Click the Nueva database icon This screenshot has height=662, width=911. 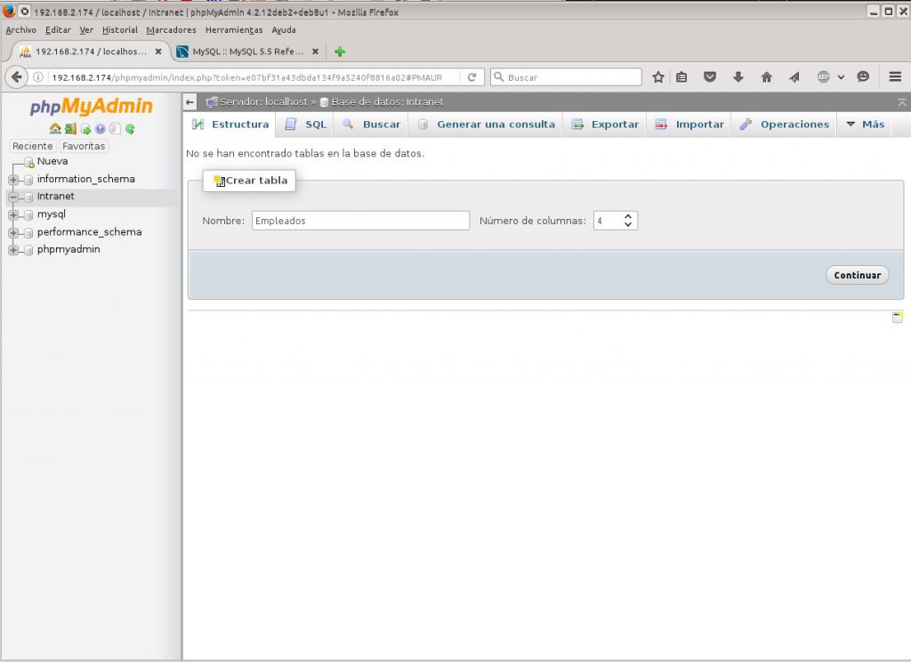(x=29, y=162)
